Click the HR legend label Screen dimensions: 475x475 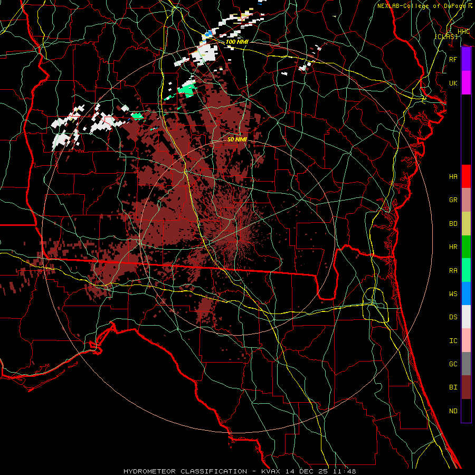(453, 246)
